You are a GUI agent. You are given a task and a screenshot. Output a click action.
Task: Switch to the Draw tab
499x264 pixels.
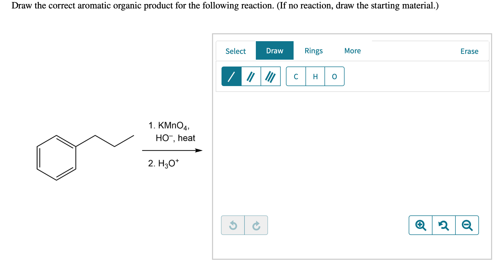pyautogui.click(x=275, y=50)
